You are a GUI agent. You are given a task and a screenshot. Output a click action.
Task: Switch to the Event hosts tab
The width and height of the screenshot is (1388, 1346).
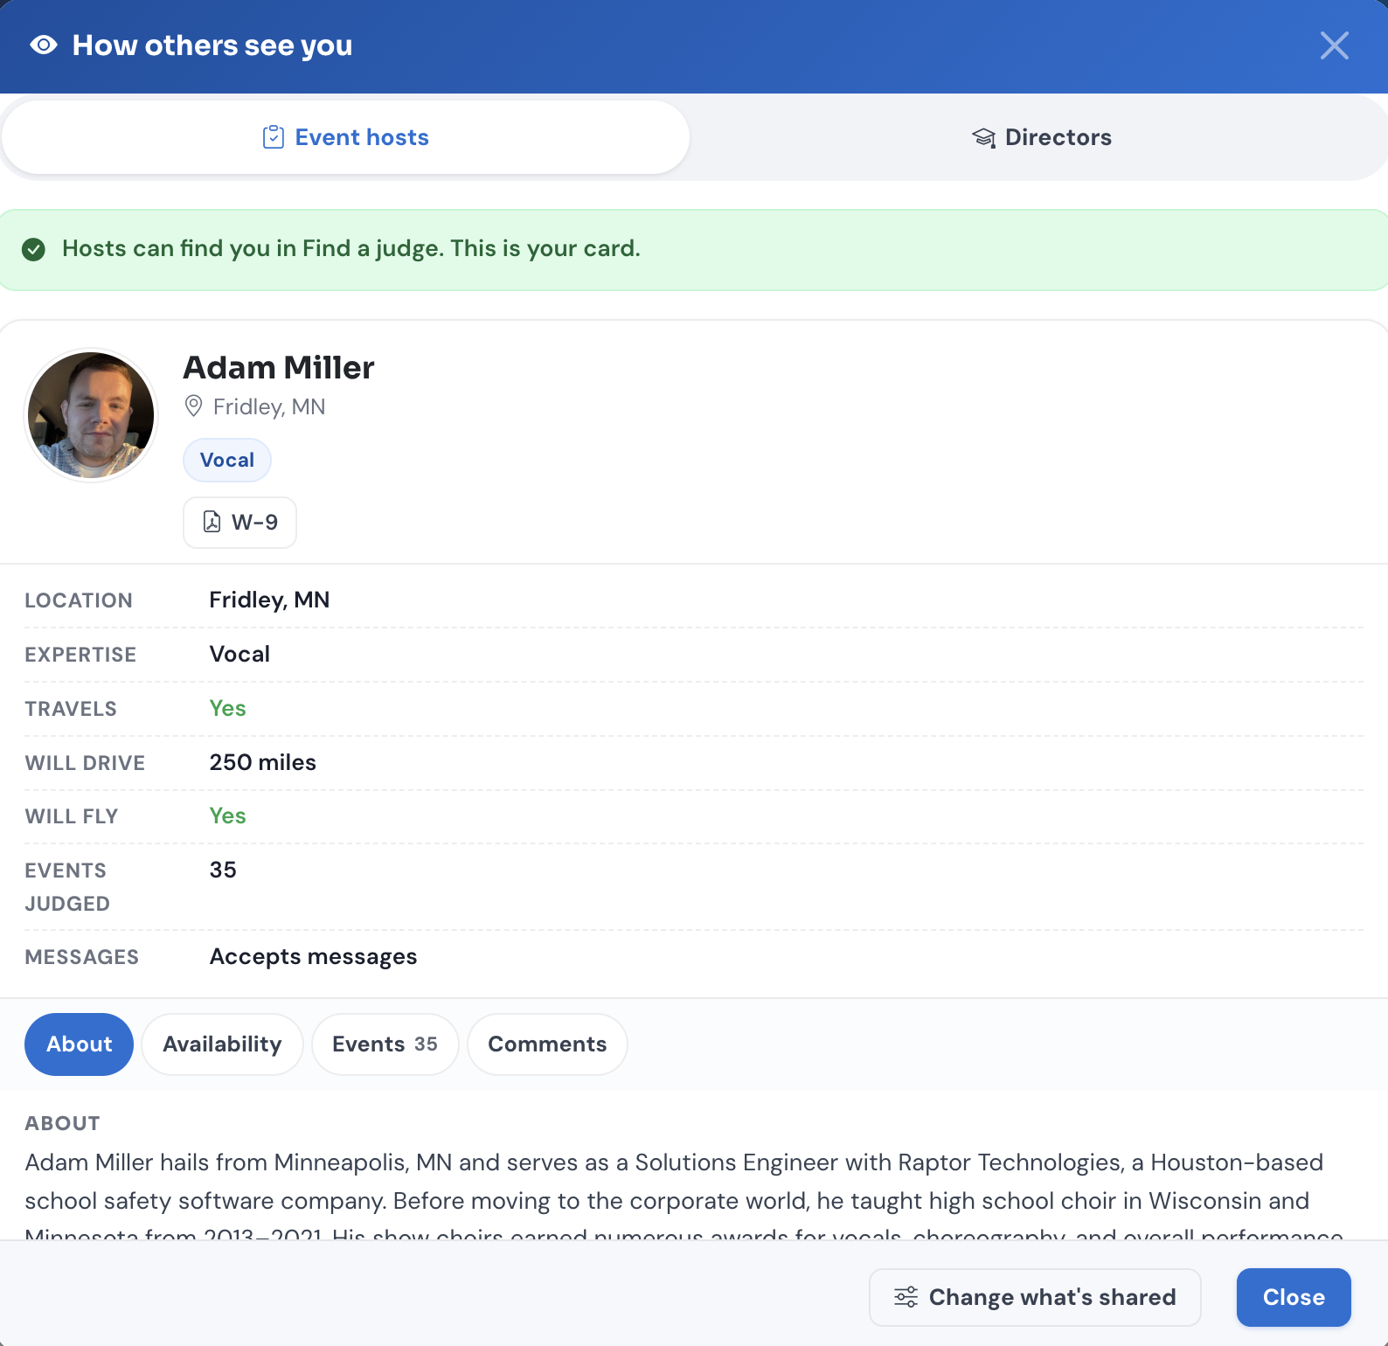pyautogui.click(x=346, y=137)
